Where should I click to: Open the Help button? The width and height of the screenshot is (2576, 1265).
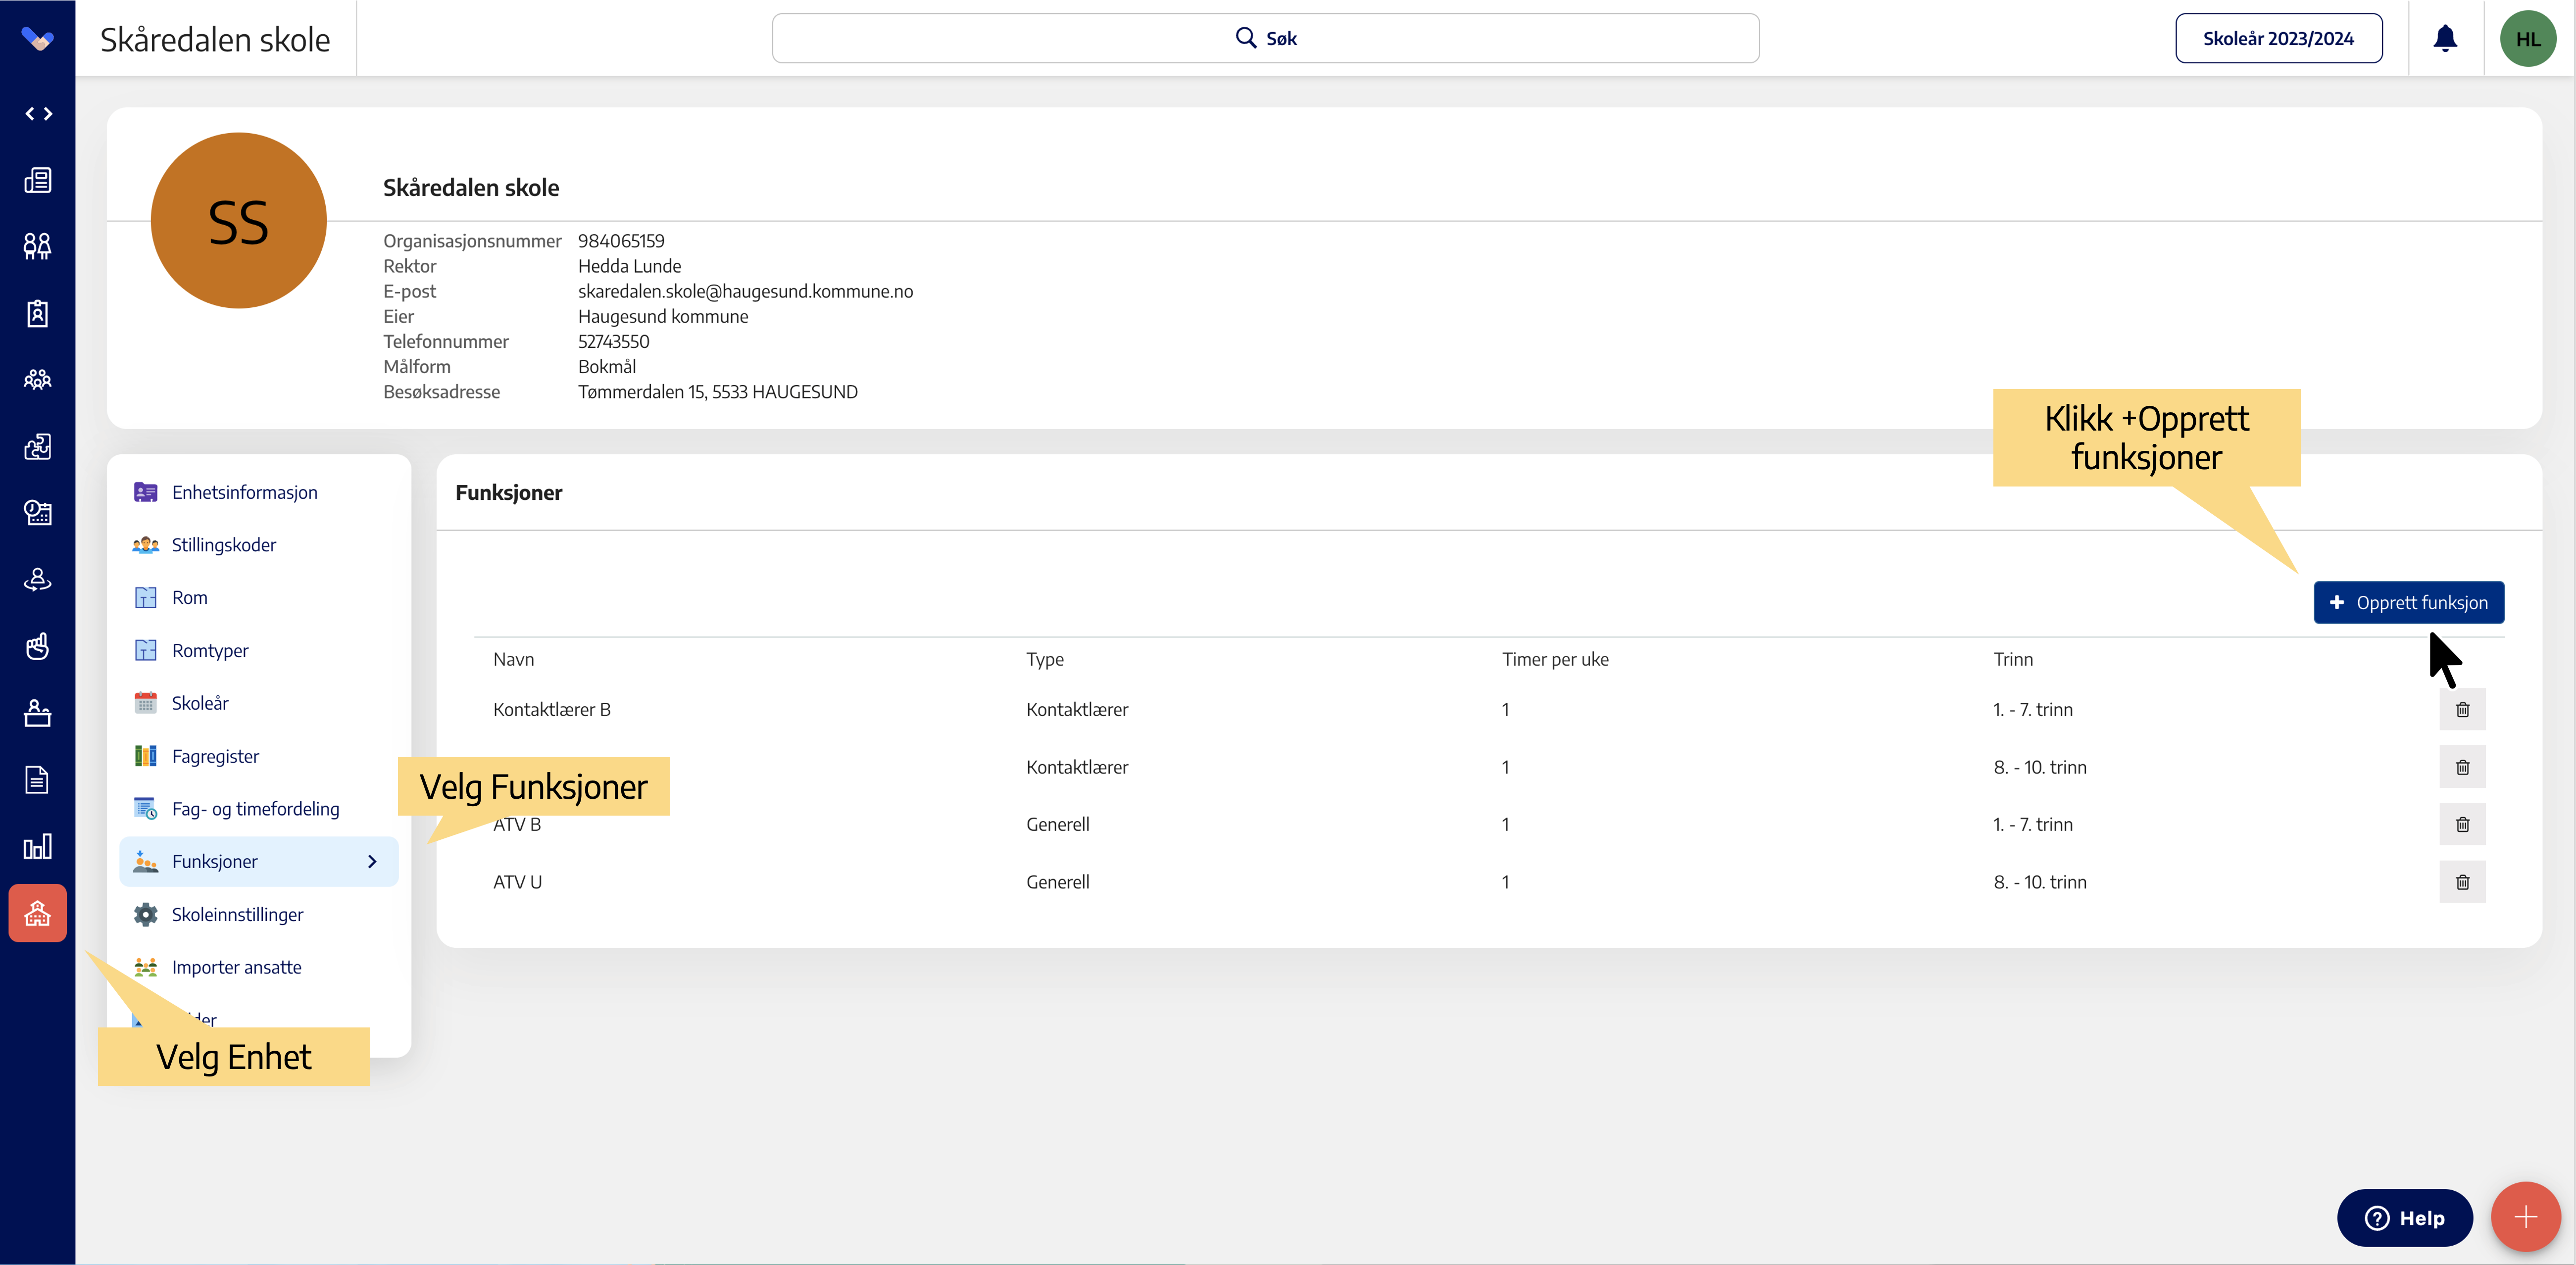tap(2404, 1218)
